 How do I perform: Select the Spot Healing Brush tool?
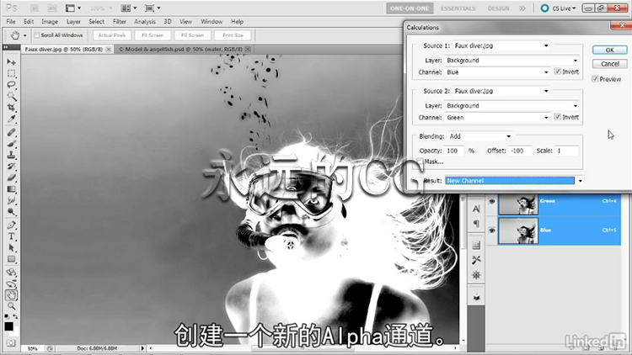11,132
